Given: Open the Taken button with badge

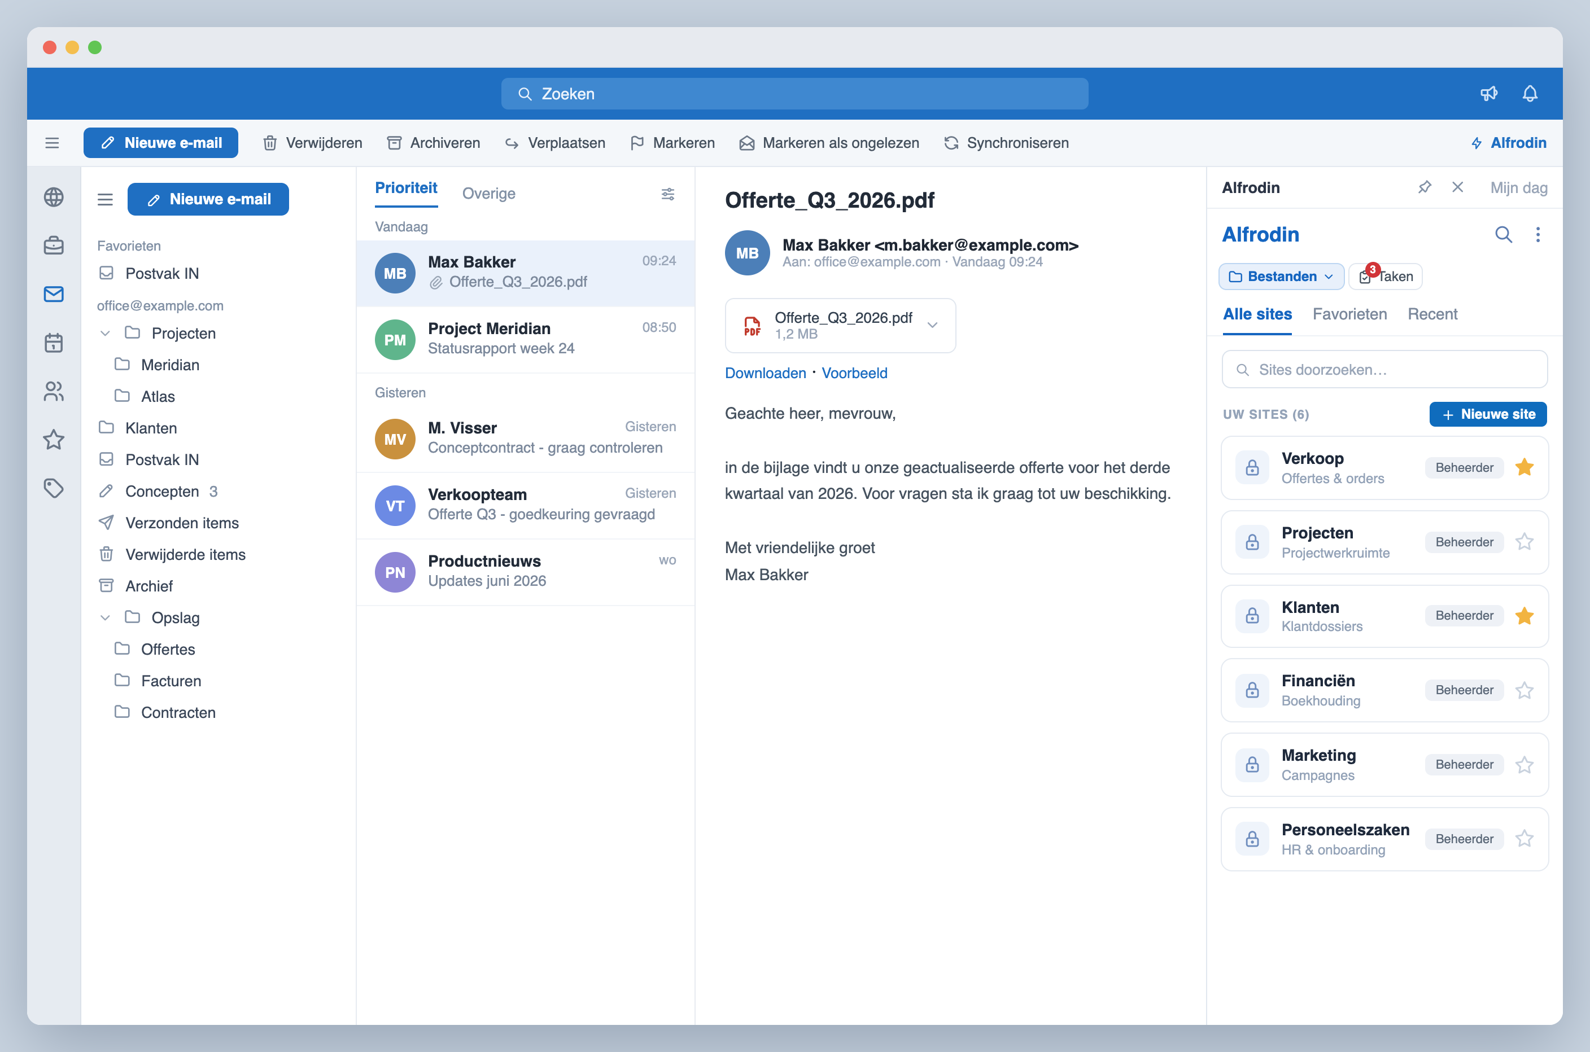Looking at the screenshot, I should tap(1385, 277).
